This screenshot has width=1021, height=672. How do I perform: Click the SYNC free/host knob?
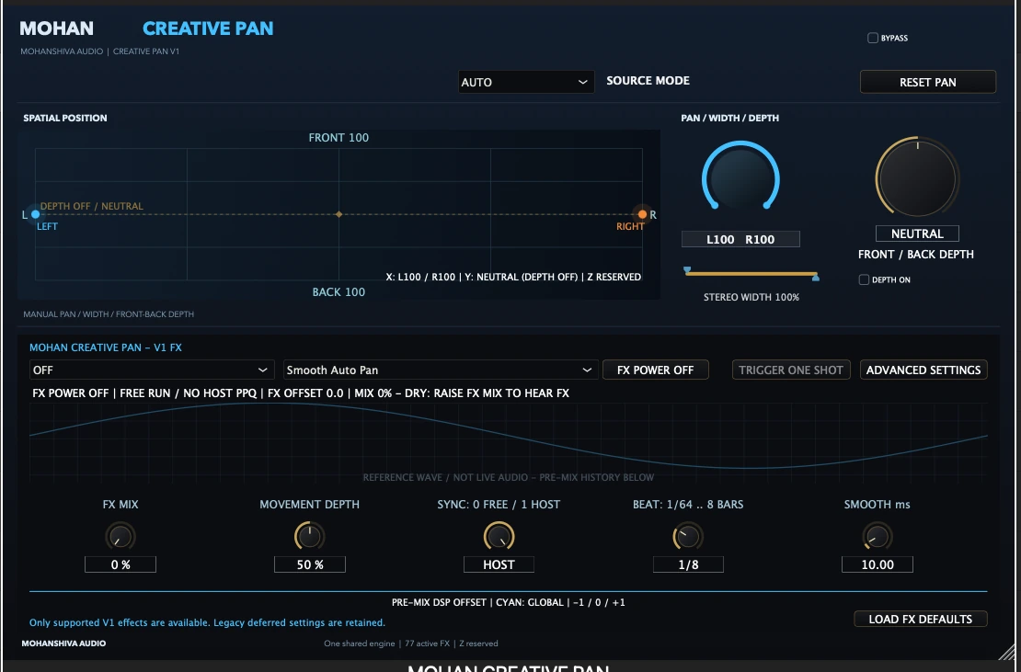pos(499,537)
